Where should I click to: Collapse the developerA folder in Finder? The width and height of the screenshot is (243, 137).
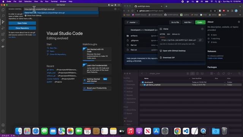coord(141,82)
